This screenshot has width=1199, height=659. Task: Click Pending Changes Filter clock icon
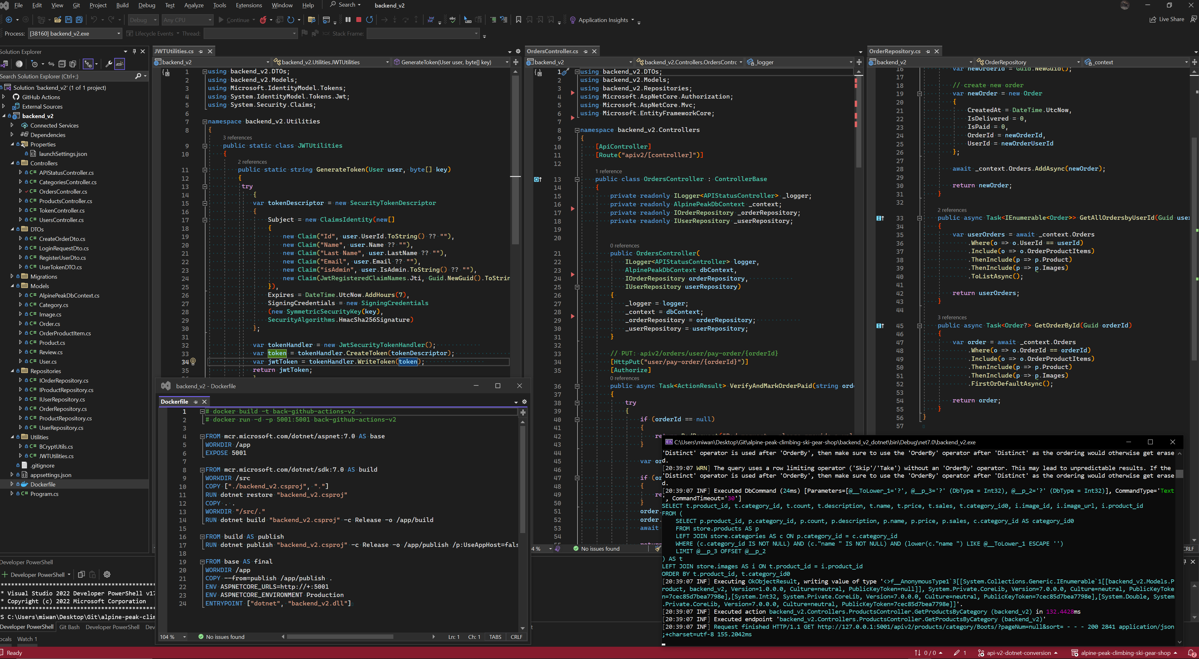coord(34,64)
